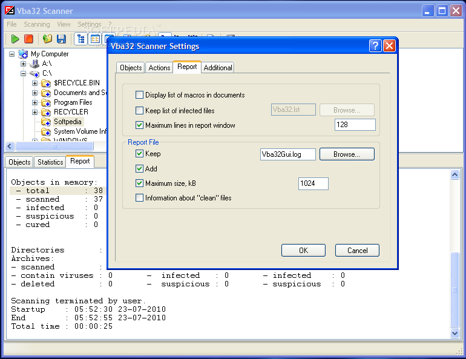Open the Scanning menu
Image resolution: width=466 pixels, height=359 pixels.
tap(37, 24)
